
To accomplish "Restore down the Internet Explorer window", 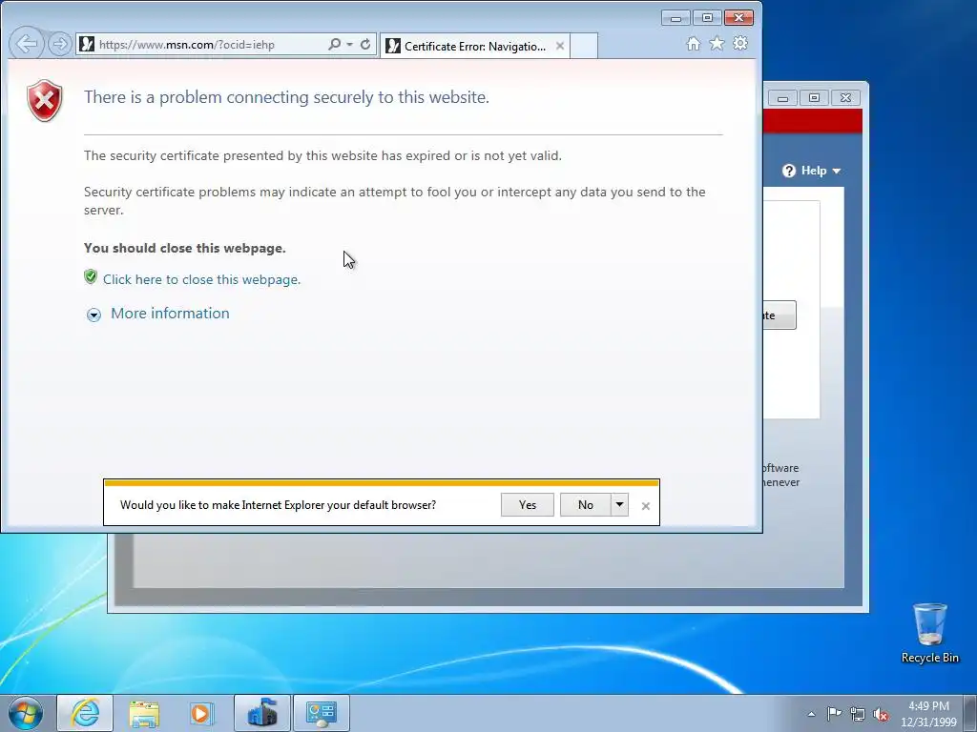I will pyautogui.click(x=707, y=18).
